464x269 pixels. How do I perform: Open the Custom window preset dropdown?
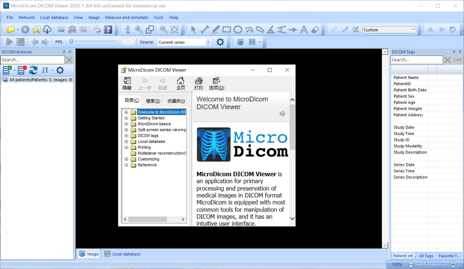point(413,30)
